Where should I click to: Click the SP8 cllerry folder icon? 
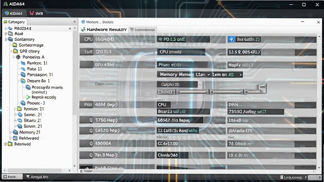(16, 51)
